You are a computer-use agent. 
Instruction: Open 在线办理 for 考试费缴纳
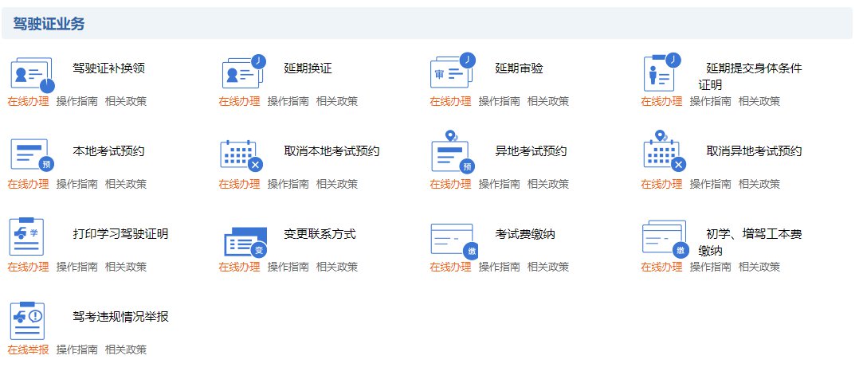[x=450, y=267]
